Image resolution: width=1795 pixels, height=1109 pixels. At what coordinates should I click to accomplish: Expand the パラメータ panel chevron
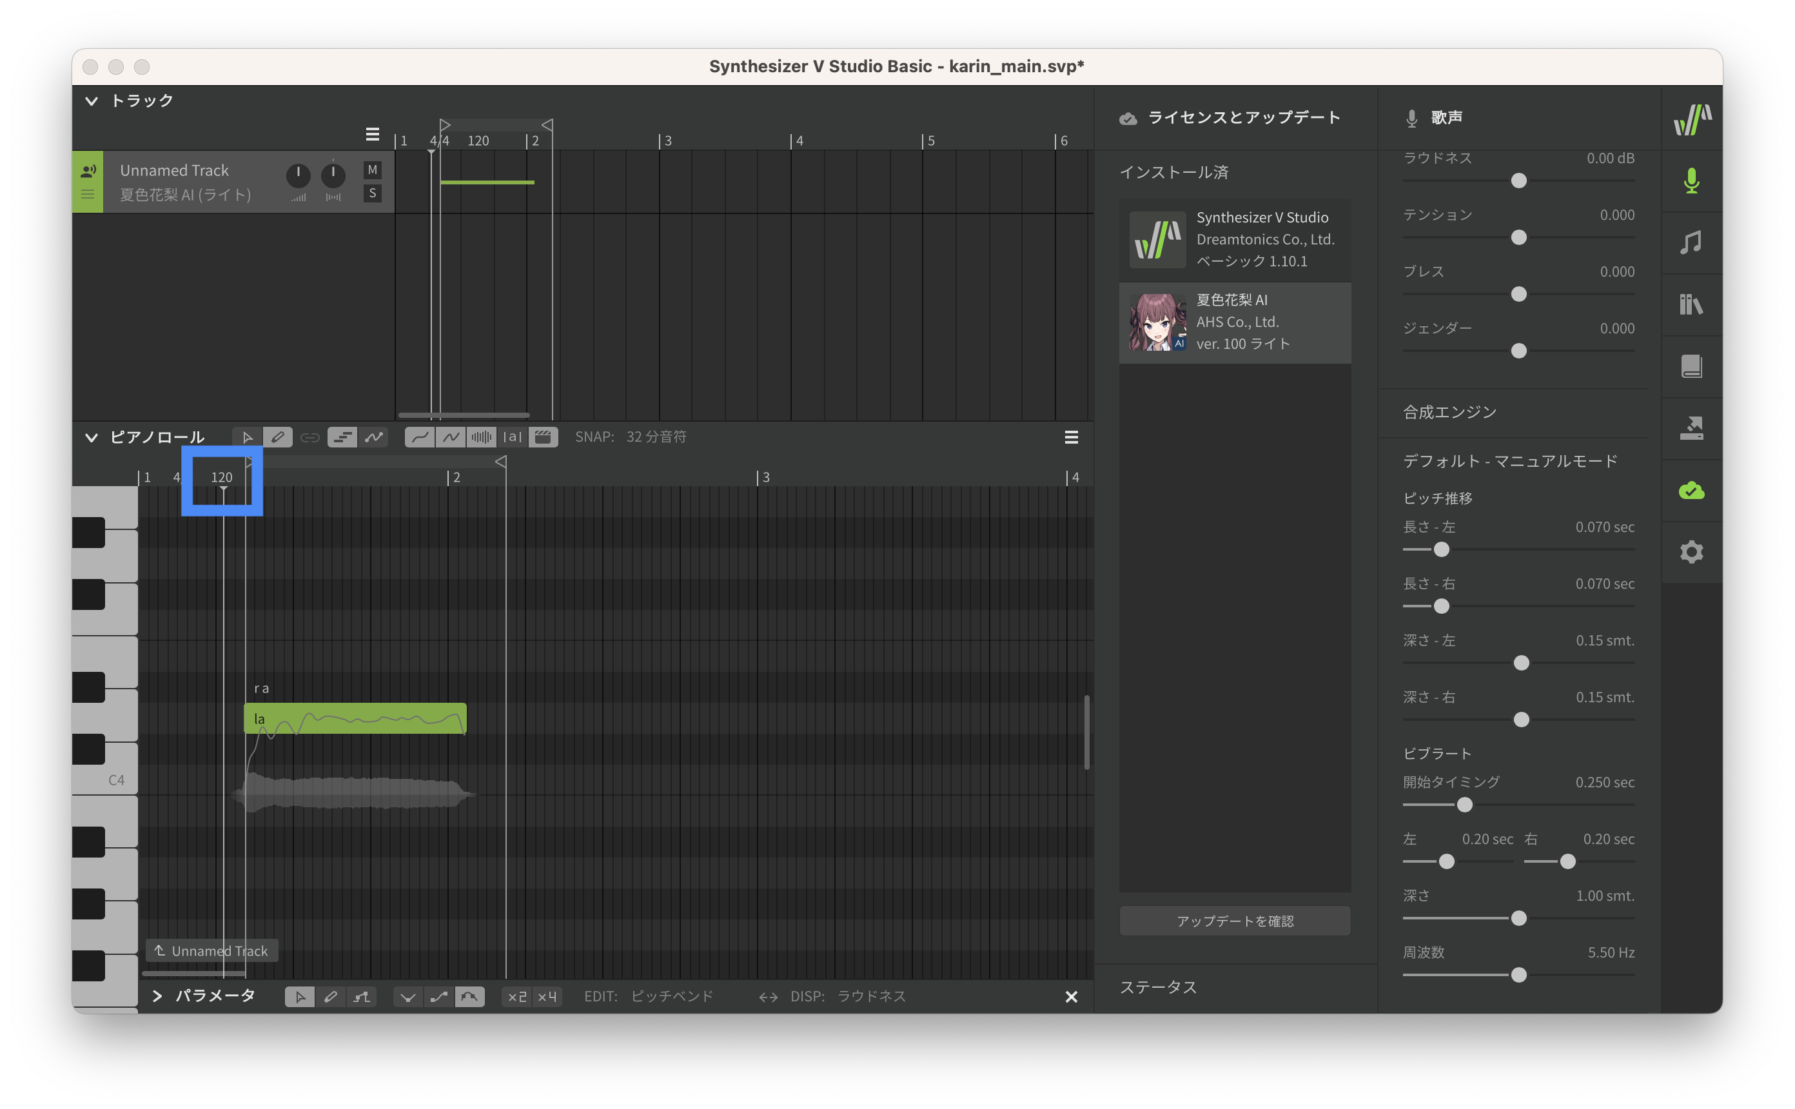pyautogui.click(x=157, y=996)
